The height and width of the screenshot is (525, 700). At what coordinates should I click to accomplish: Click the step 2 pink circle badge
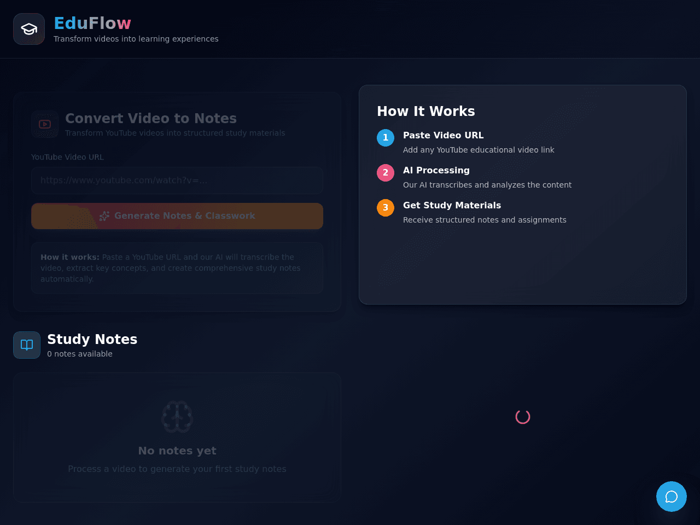(386, 173)
